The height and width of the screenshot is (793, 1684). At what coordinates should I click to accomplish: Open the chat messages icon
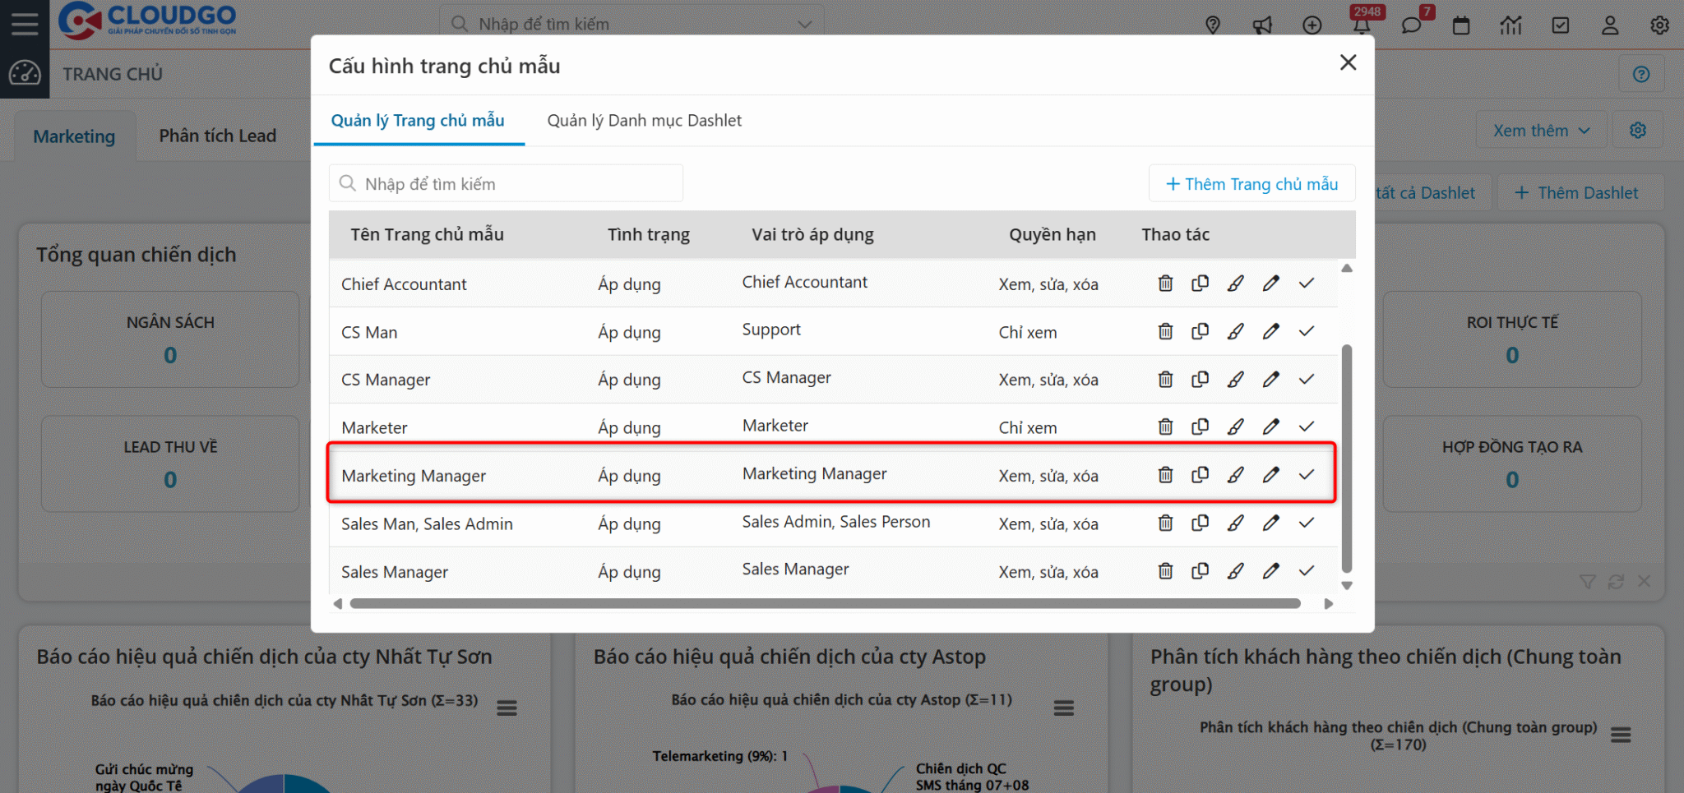coord(1411,25)
